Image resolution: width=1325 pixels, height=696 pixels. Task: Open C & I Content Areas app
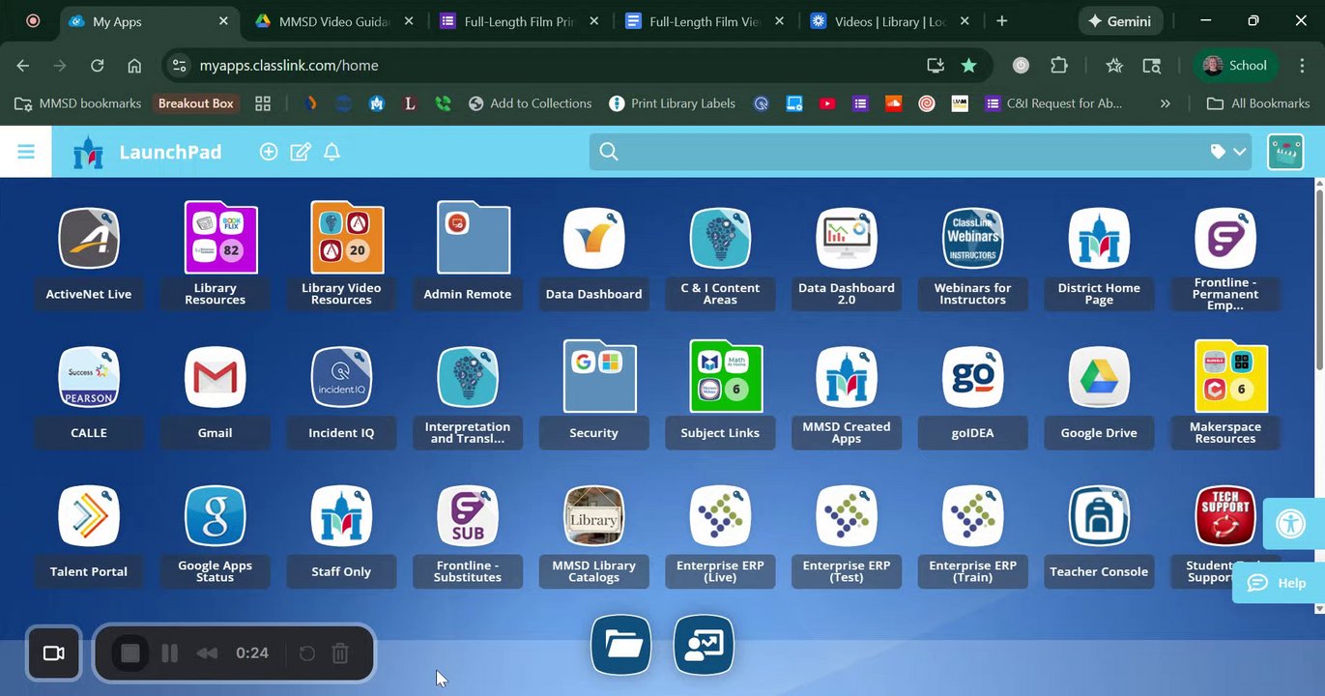[720, 239]
